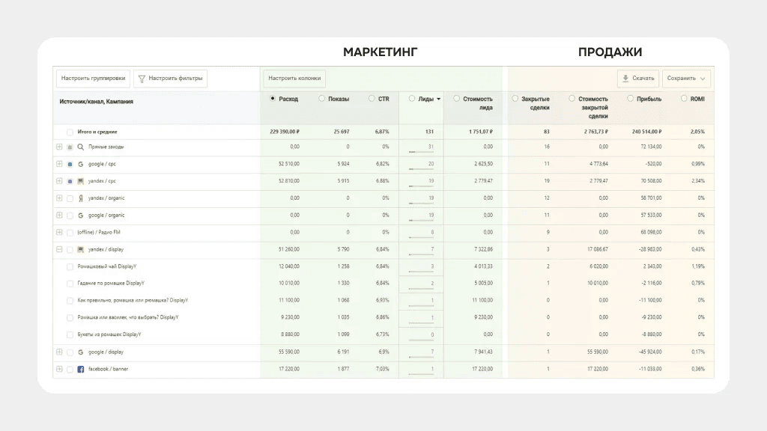The height and width of the screenshot is (431, 767).
Task: Click the download arrow icon in Скачать
Action: [x=625, y=78]
